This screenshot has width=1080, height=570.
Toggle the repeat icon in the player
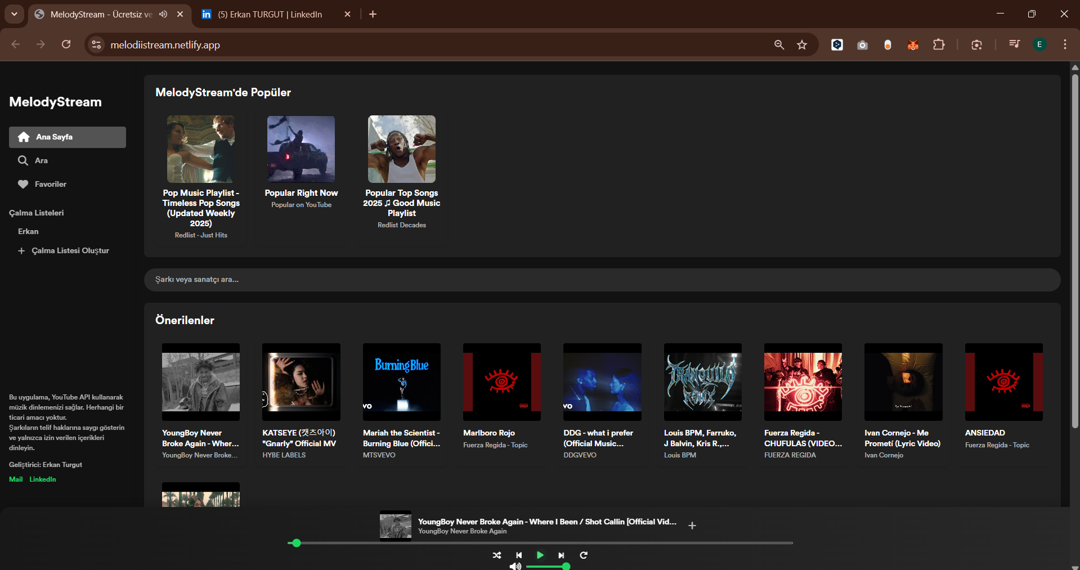[x=584, y=555]
